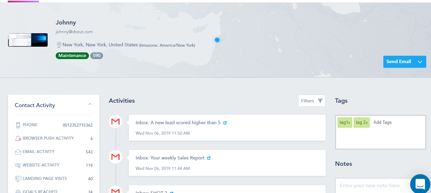The width and height of the screenshot is (431, 193).
Task: Click Gmail icon for SHOT 2 email
Action: click(x=115, y=190)
